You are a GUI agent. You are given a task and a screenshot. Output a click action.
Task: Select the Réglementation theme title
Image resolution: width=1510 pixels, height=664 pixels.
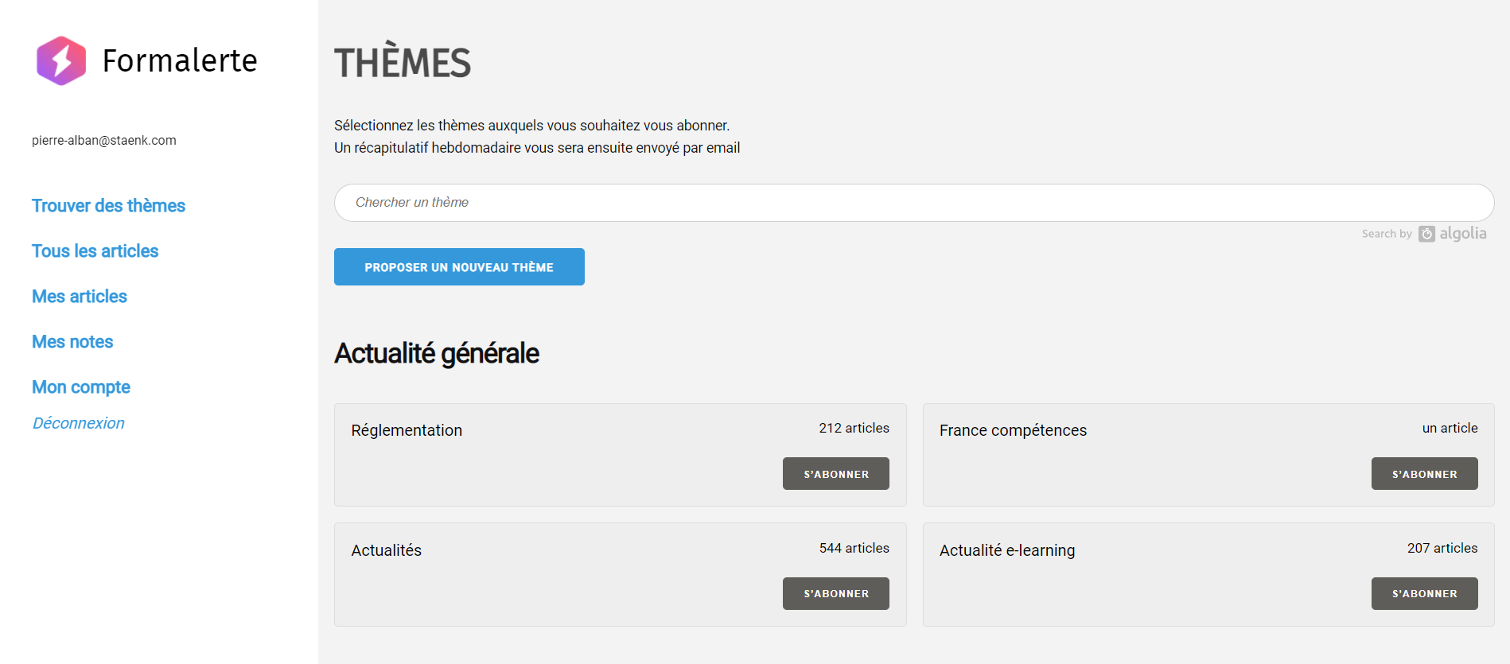coord(407,430)
